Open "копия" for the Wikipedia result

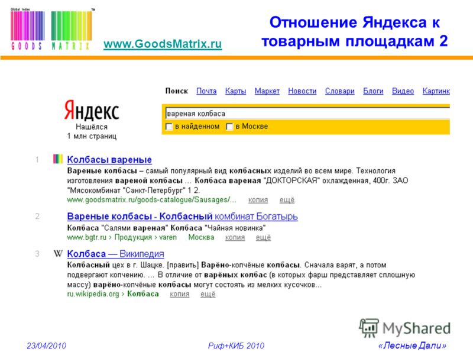pyautogui.click(x=180, y=293)
